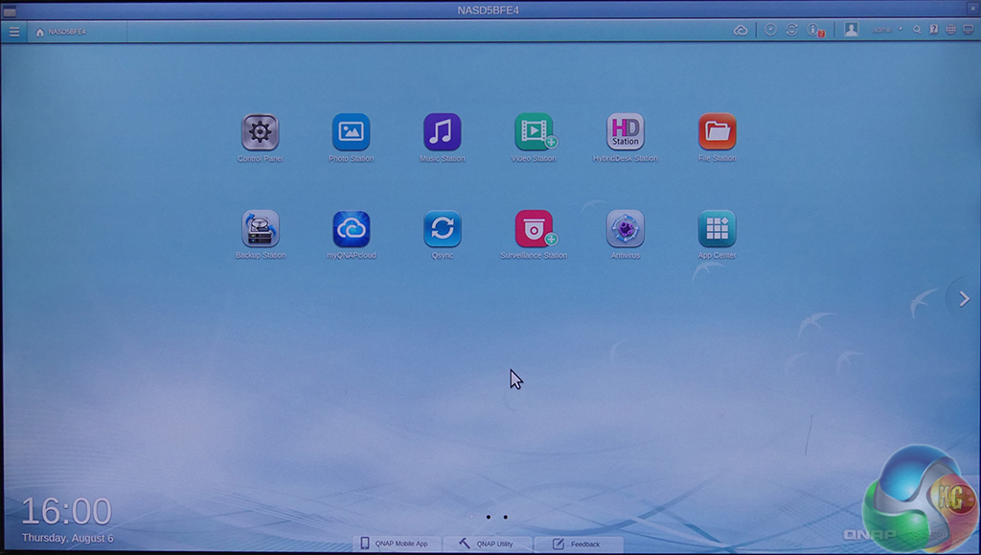Select the middle desktop page dot
This screenshot has width=981, height=555.
point(488,517)
